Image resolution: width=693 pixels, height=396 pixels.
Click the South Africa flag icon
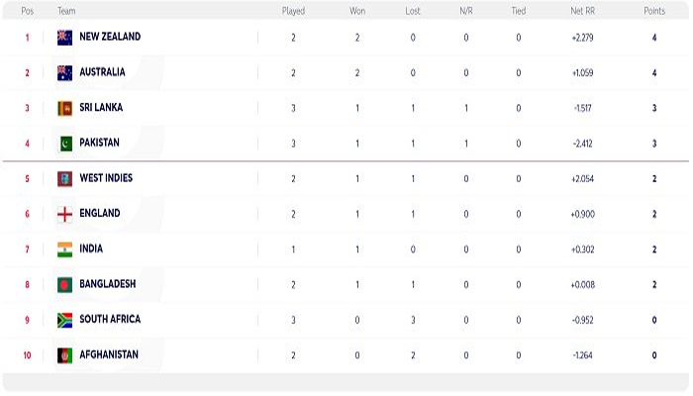[65, 321]
